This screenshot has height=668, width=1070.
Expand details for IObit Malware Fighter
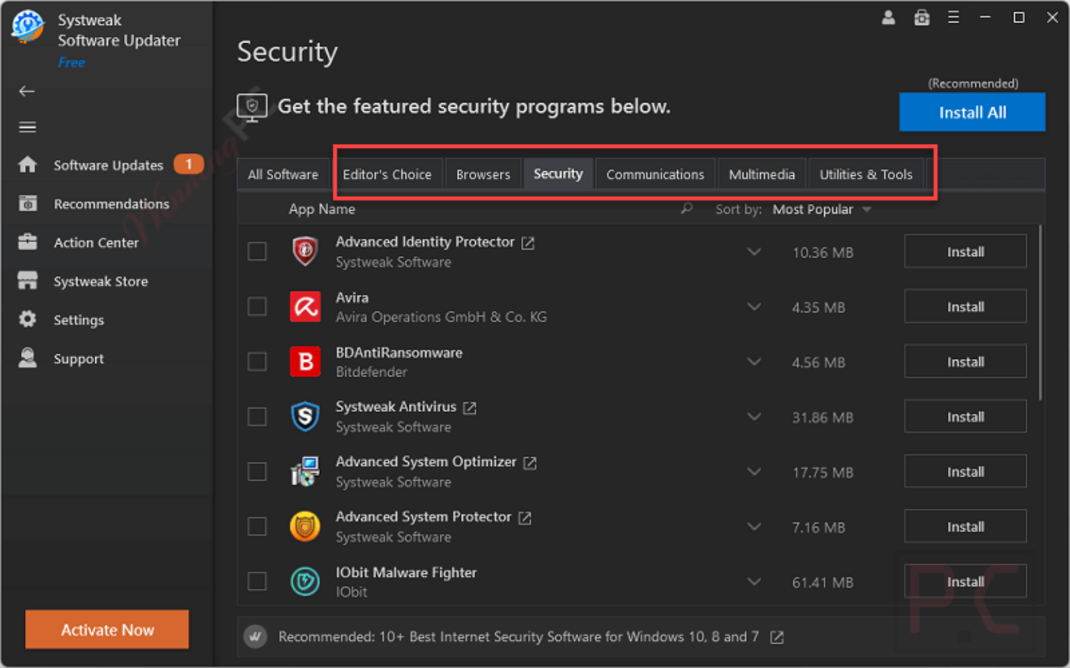pos(754,581)
